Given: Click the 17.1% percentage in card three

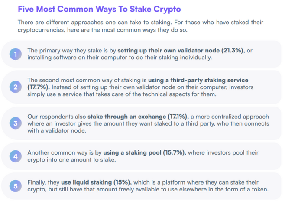Looking at the screenshot, I should [178, 117].
